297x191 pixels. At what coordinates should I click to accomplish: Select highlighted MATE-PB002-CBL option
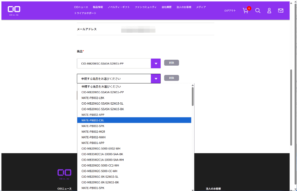point(134,120)
